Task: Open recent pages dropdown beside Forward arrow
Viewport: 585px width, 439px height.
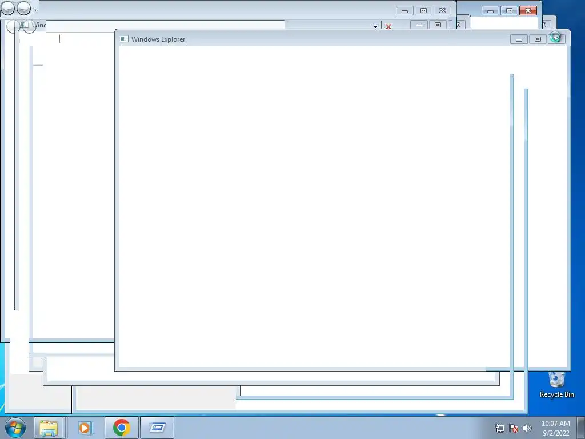Action: tap(35, 9)
